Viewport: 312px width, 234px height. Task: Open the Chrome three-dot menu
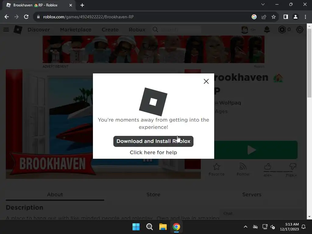click(305, 17)
